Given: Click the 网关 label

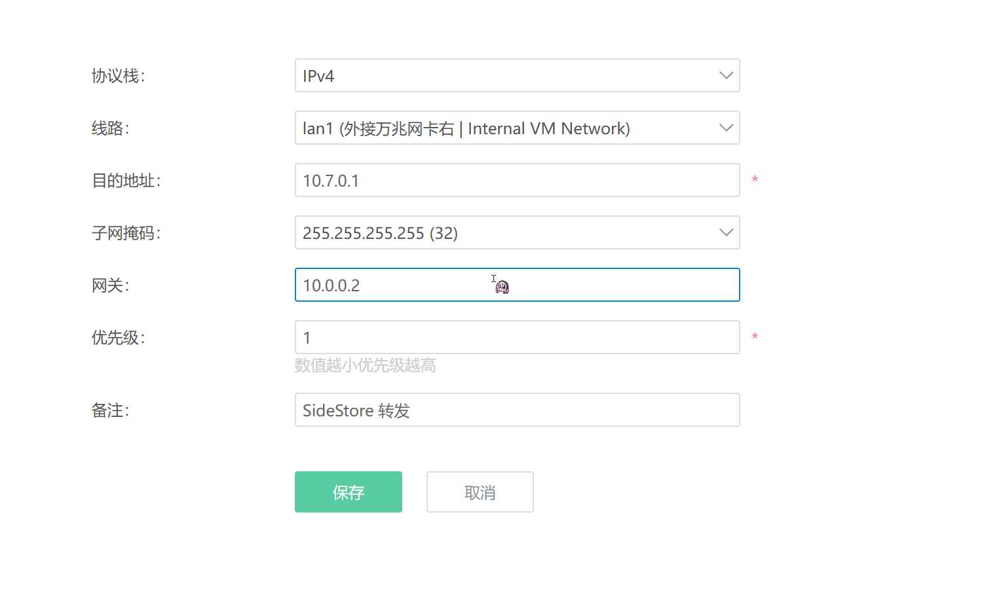Looking at the screenshot, I should coord(110,285).
